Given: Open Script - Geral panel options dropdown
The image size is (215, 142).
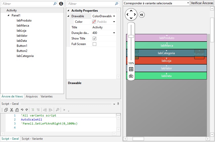Looking at the screenshot, I should (114, 104).
